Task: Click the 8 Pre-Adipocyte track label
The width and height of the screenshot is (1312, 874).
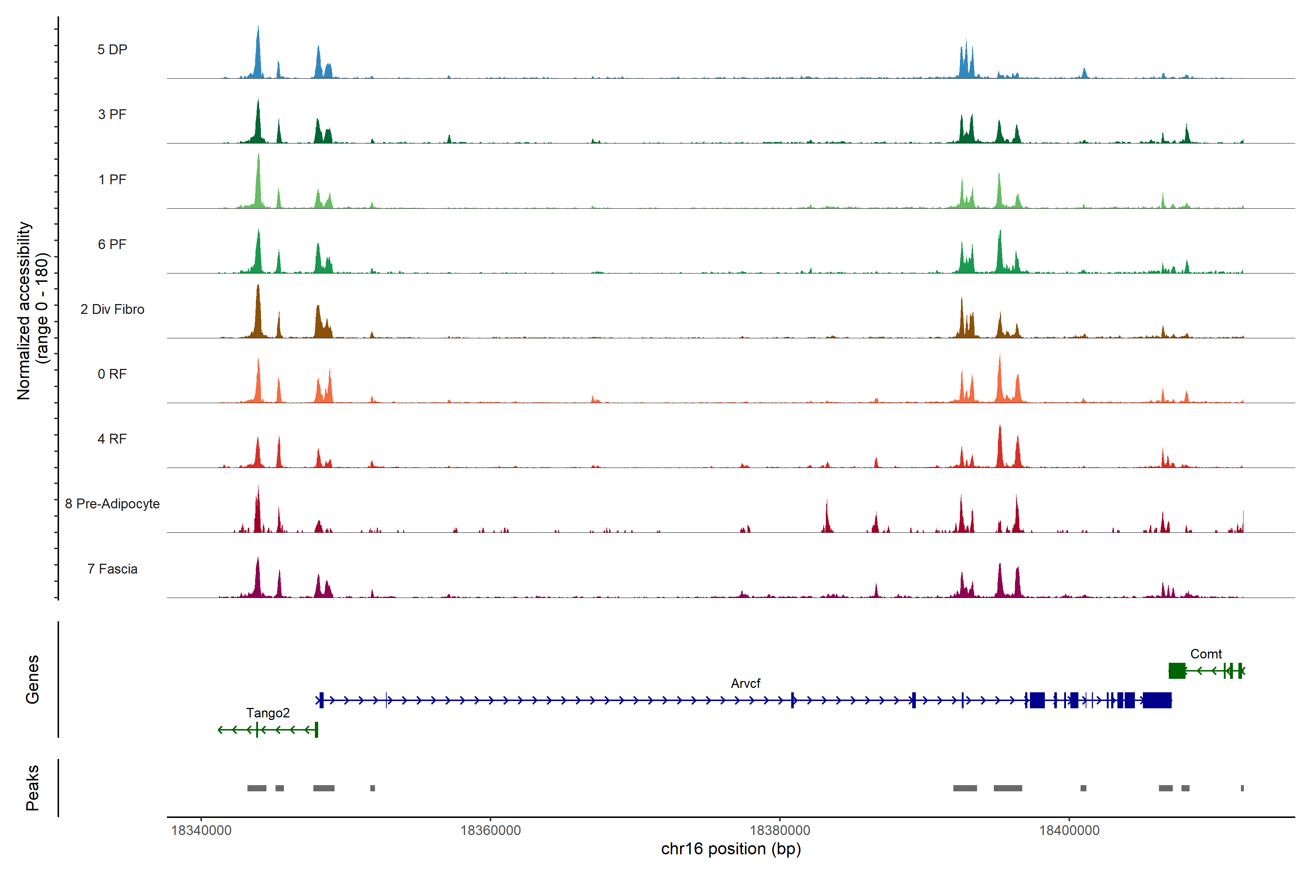Action: 112,504
